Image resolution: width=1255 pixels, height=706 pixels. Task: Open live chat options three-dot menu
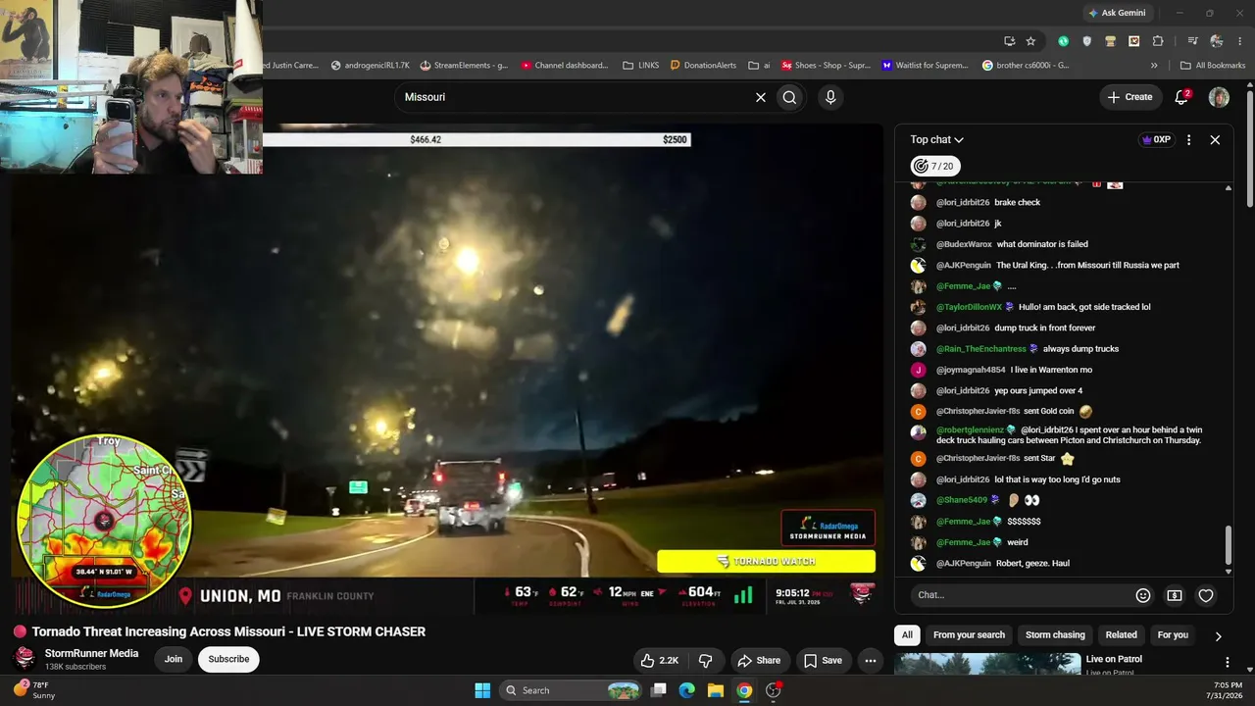click(x=1188, y=139)
